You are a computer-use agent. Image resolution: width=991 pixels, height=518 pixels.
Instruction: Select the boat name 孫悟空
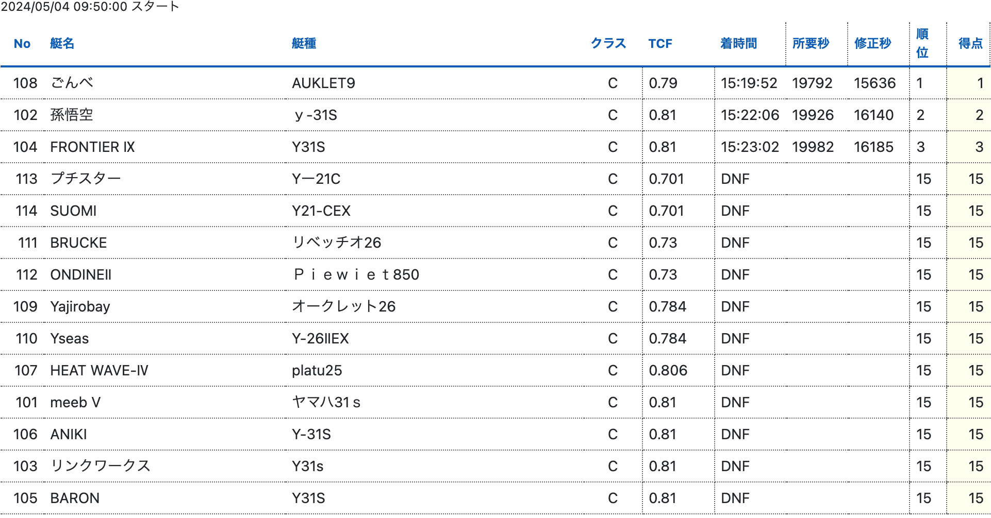pos(72,115)
